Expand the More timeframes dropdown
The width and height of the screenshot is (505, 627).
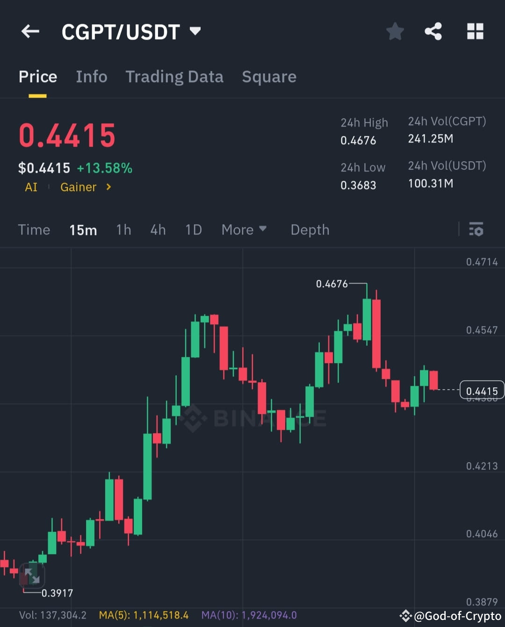(x=244, y=229)
